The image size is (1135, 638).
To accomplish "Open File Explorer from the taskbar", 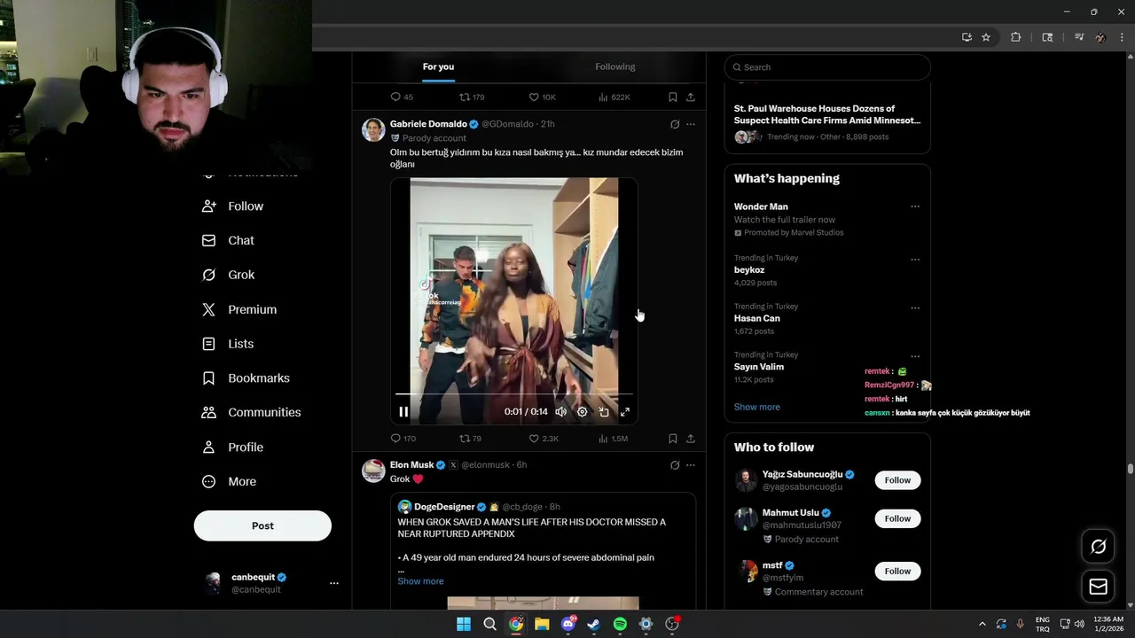I will 542,624.
